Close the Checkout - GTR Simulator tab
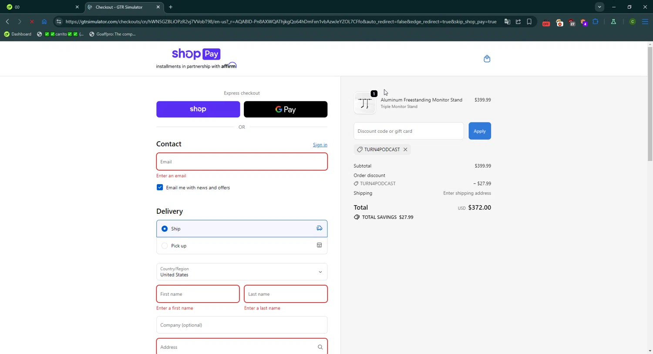The image size is (653, 354). [x=158, y=7]
